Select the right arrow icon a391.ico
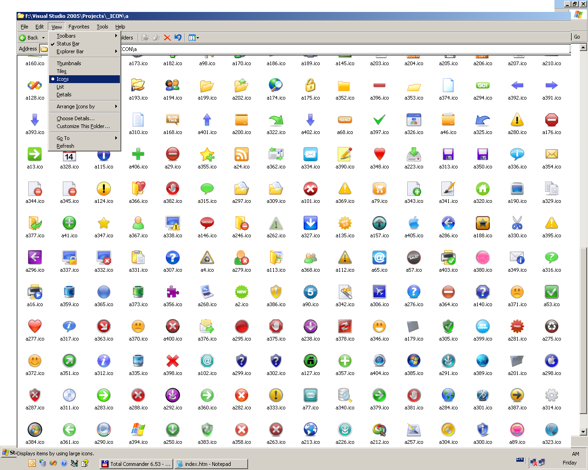The image size is (588, 470). 552,85
